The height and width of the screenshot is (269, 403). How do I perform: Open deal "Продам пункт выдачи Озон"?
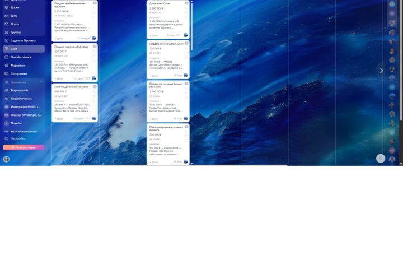(166, 44)
